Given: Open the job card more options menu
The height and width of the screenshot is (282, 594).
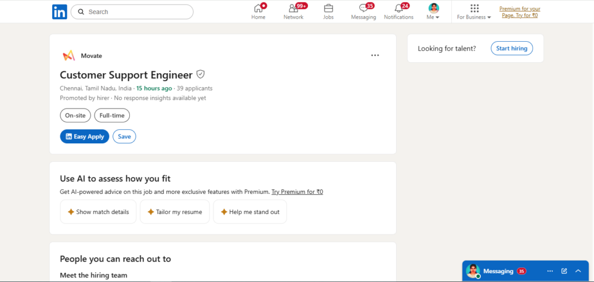Looking at the screenshot, I should tap(375, 55).
